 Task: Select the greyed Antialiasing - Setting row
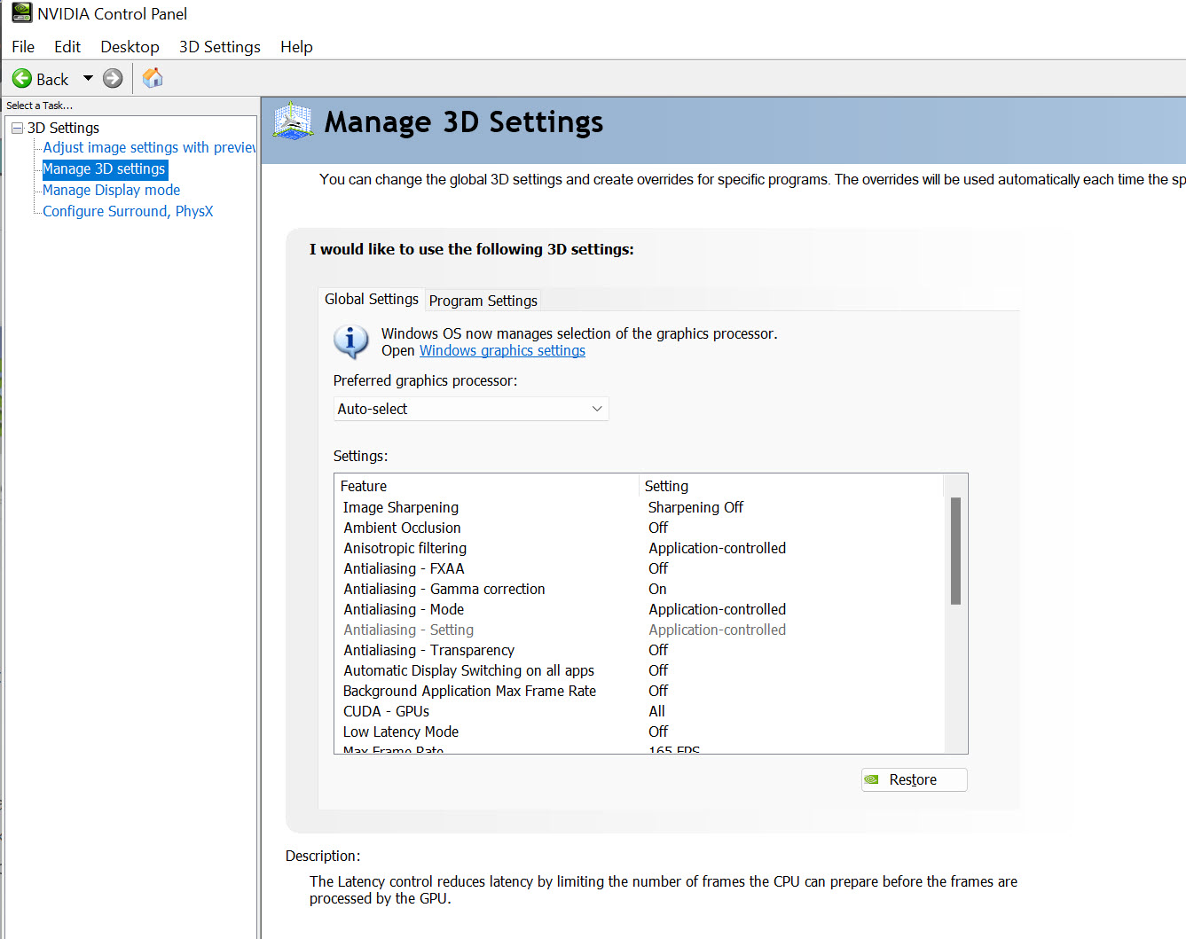tap(640, 630)
